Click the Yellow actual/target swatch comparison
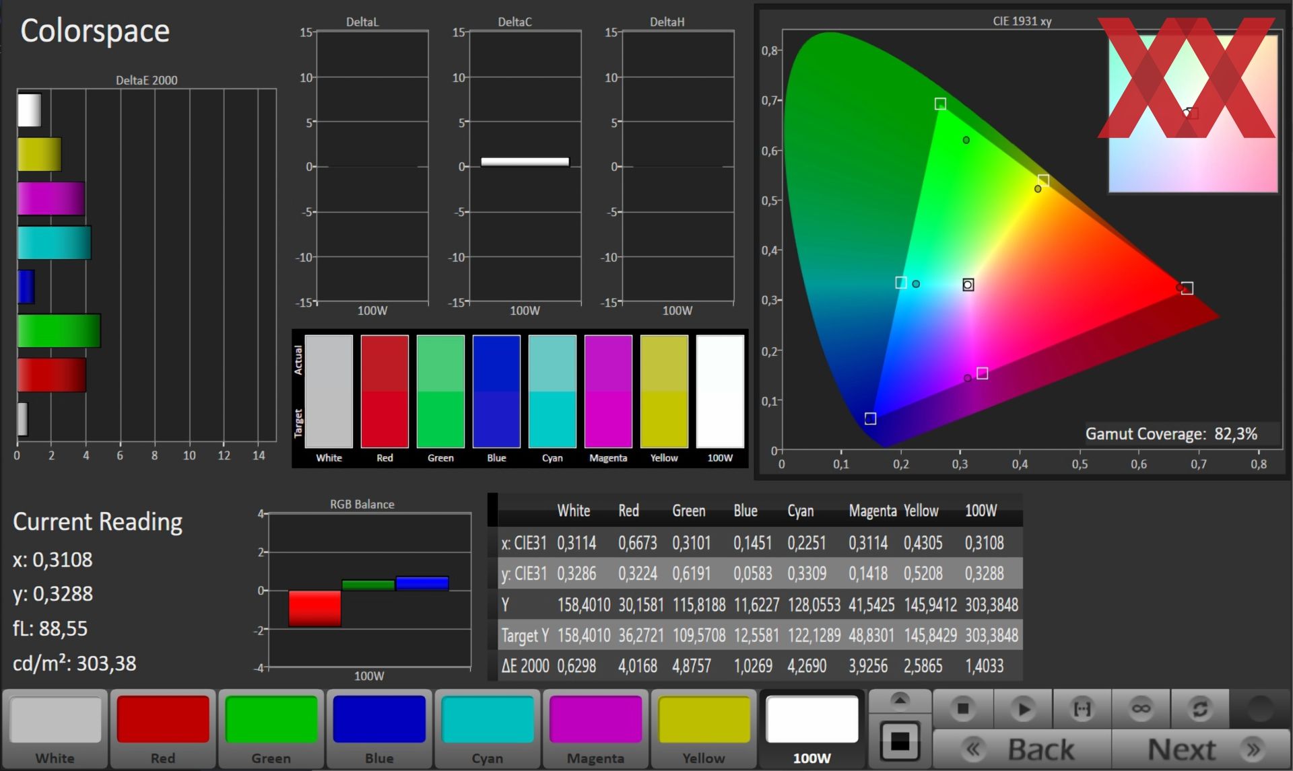The width and height of the screenshot is (1293, 771). pos(664,392)
